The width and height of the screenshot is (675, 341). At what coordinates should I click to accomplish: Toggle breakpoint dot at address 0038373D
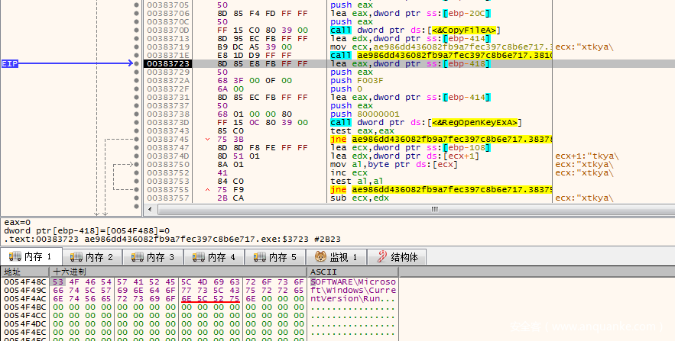[x=137, y=123]
